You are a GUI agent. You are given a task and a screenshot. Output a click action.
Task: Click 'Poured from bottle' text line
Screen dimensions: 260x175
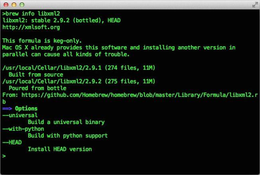pyautogui.click(x=37, y=88)
